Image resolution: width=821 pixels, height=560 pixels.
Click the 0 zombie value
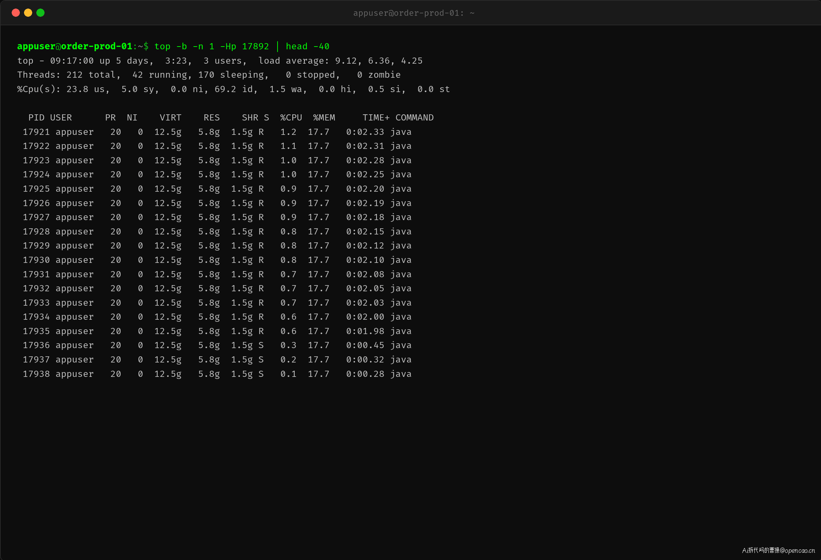(379, 75)
